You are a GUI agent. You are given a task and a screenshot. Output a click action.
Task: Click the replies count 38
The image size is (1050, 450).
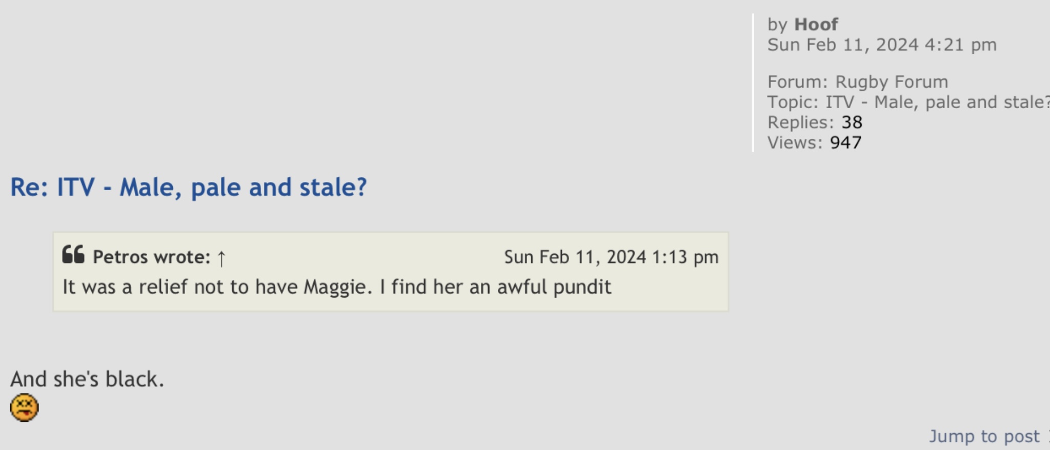[x=852, y=122]
